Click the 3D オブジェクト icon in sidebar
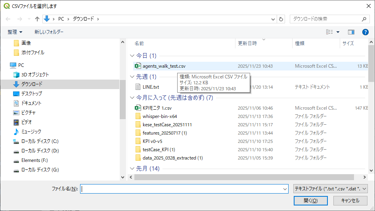 16,74
